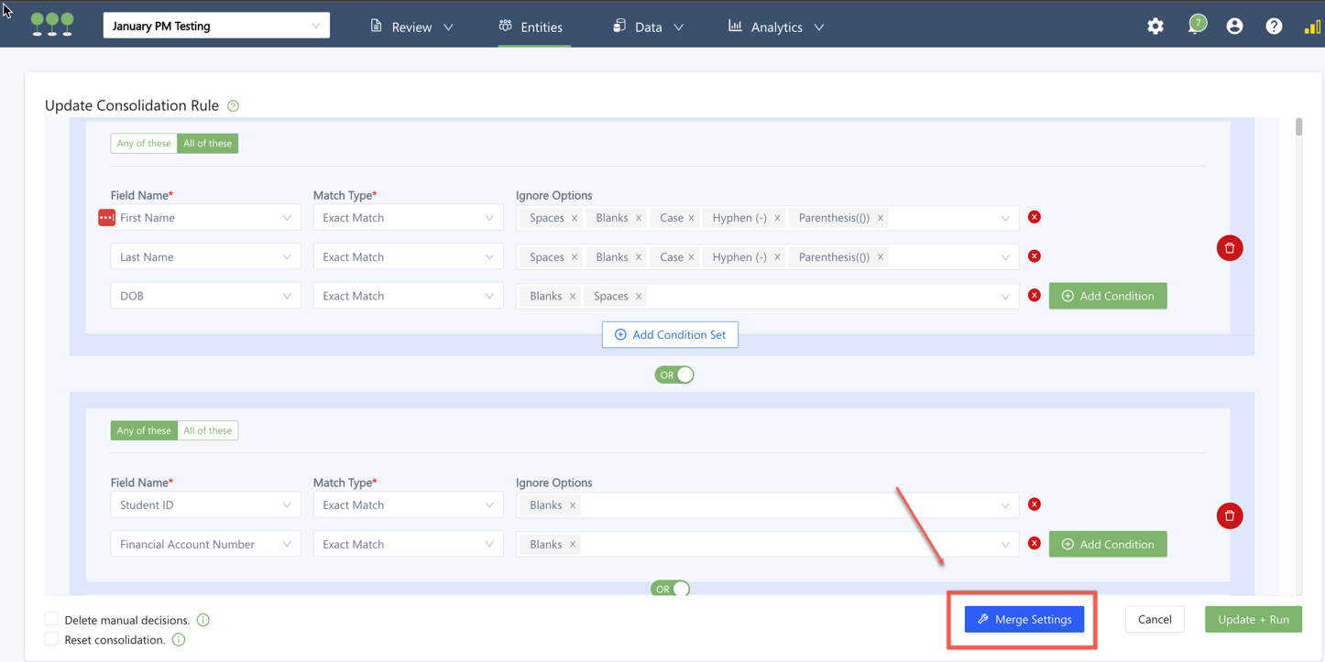Open the Review menu
Image resolution: width=1325 pixels, height=662 pixels.
[411, 27]
